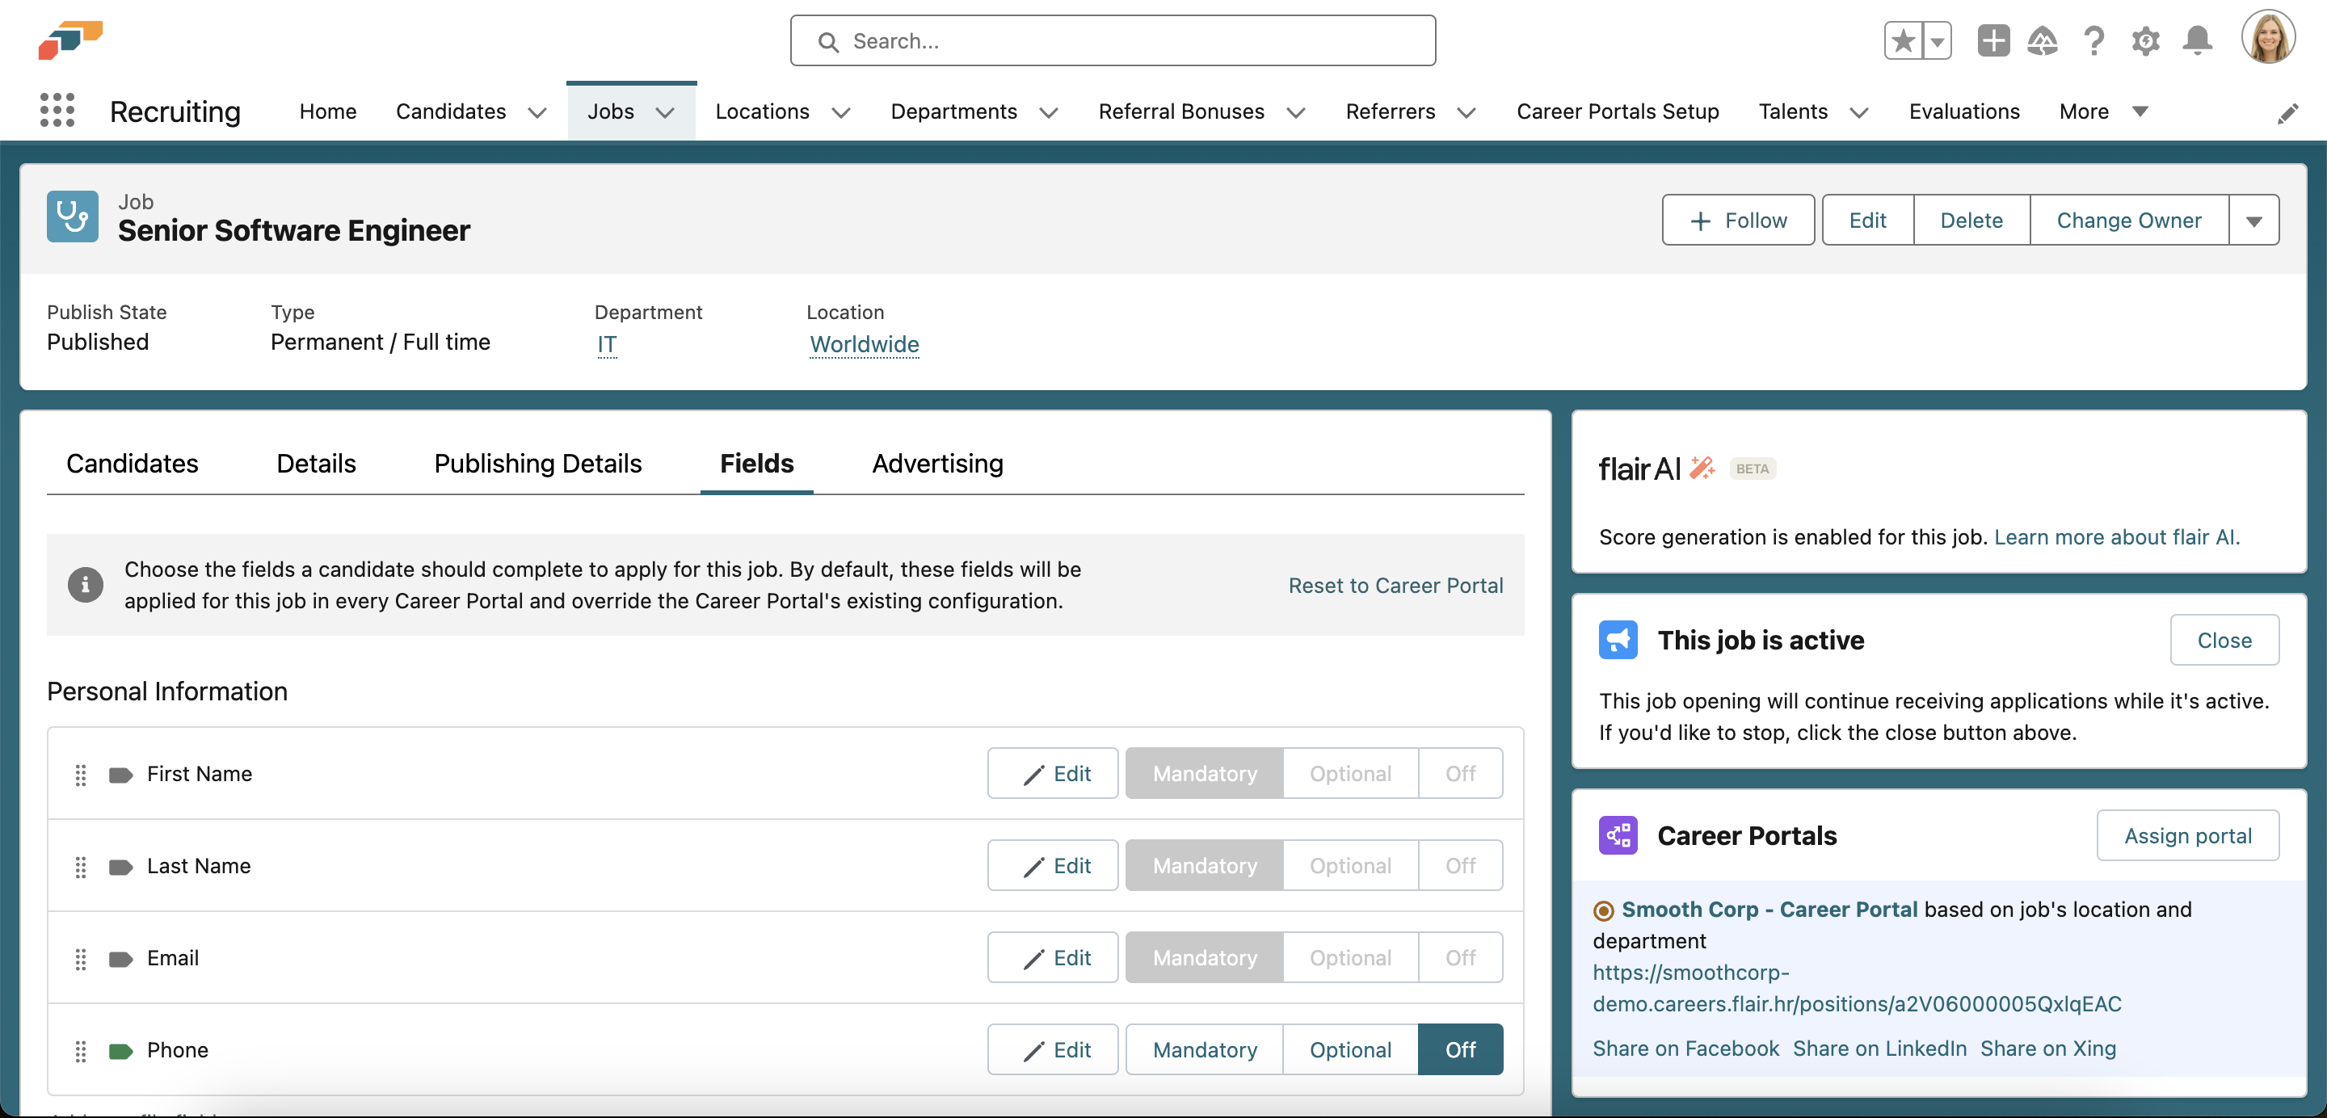The width and height of the screenshot is (2327, 1118).
Task: Click the user profile avatar
Action: 2267,39
